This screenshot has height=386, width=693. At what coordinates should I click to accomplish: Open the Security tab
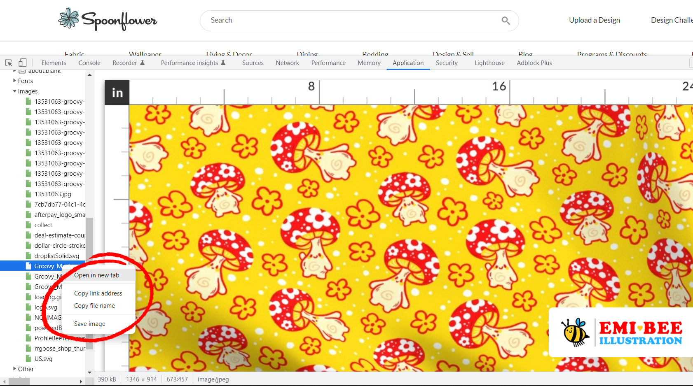pos(447,63)
